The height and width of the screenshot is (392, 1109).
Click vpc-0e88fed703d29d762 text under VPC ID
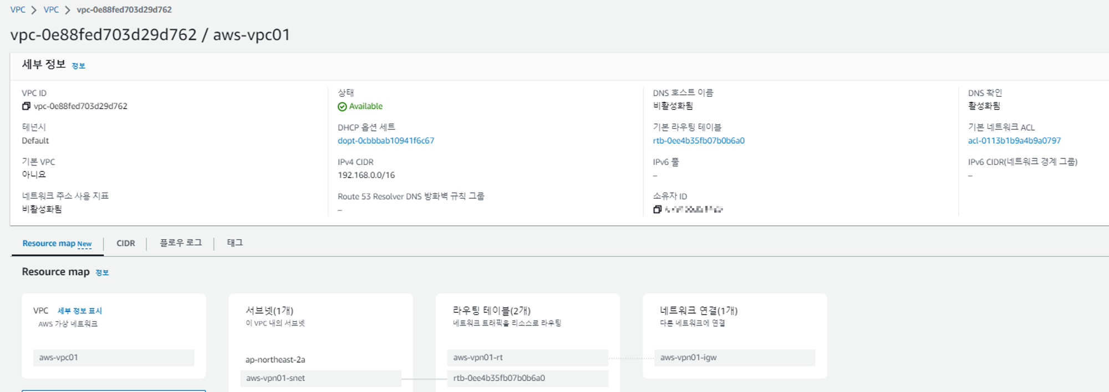pyautogui.click(x=80, y=106)
